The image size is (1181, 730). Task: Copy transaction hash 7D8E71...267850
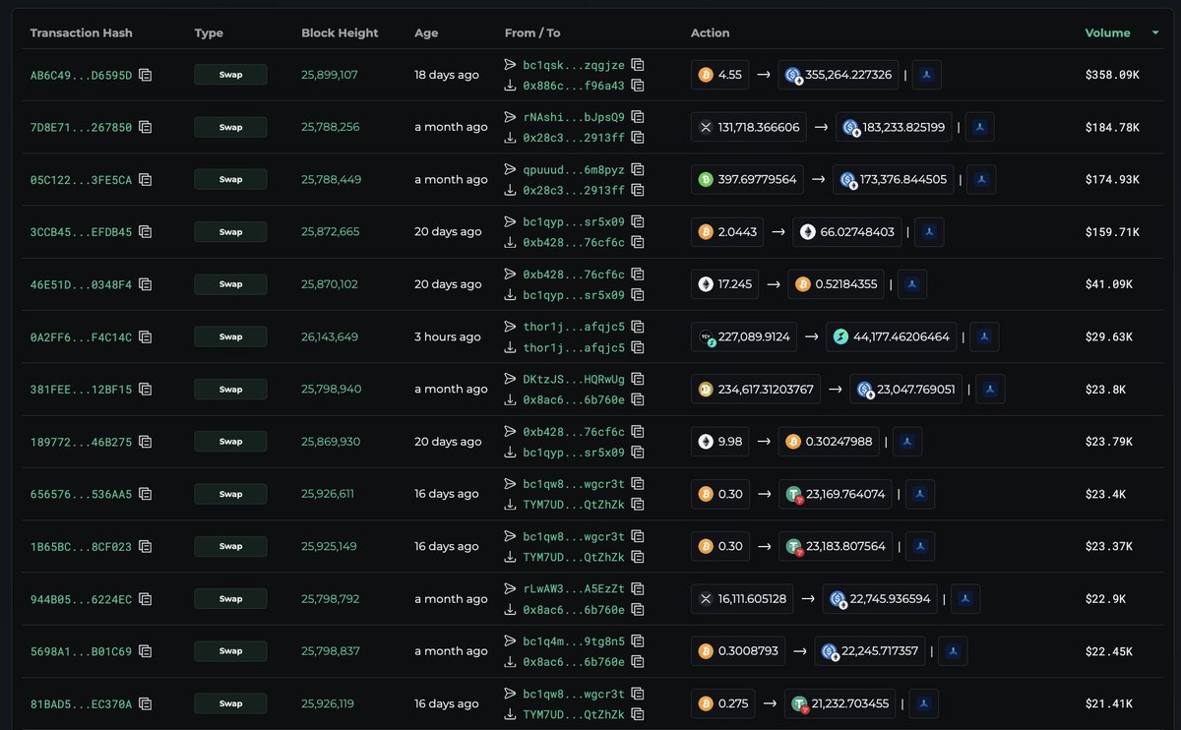146,127
